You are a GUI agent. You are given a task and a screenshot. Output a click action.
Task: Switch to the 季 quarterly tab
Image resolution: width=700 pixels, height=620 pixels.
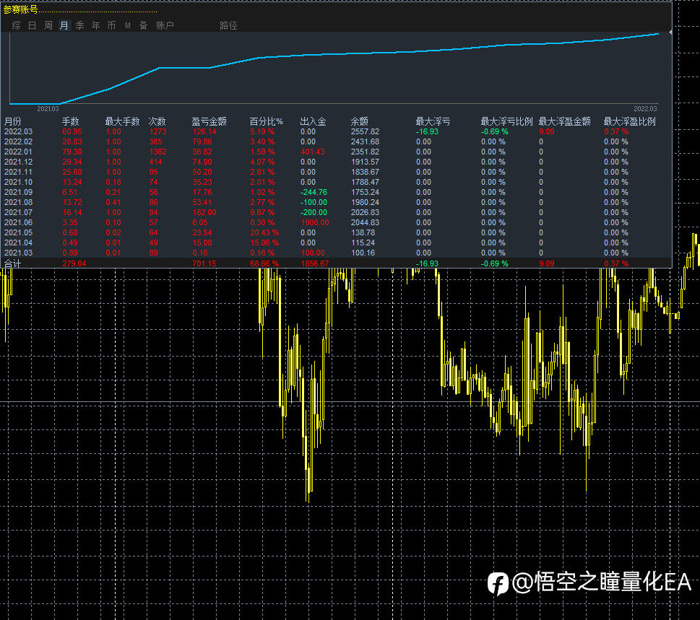point(80,26)
